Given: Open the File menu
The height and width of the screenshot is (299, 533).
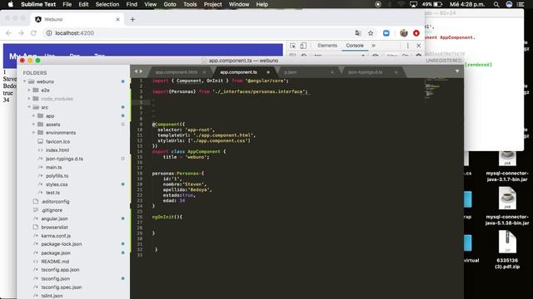Looking at the screenshot, I should coord(67,4).
